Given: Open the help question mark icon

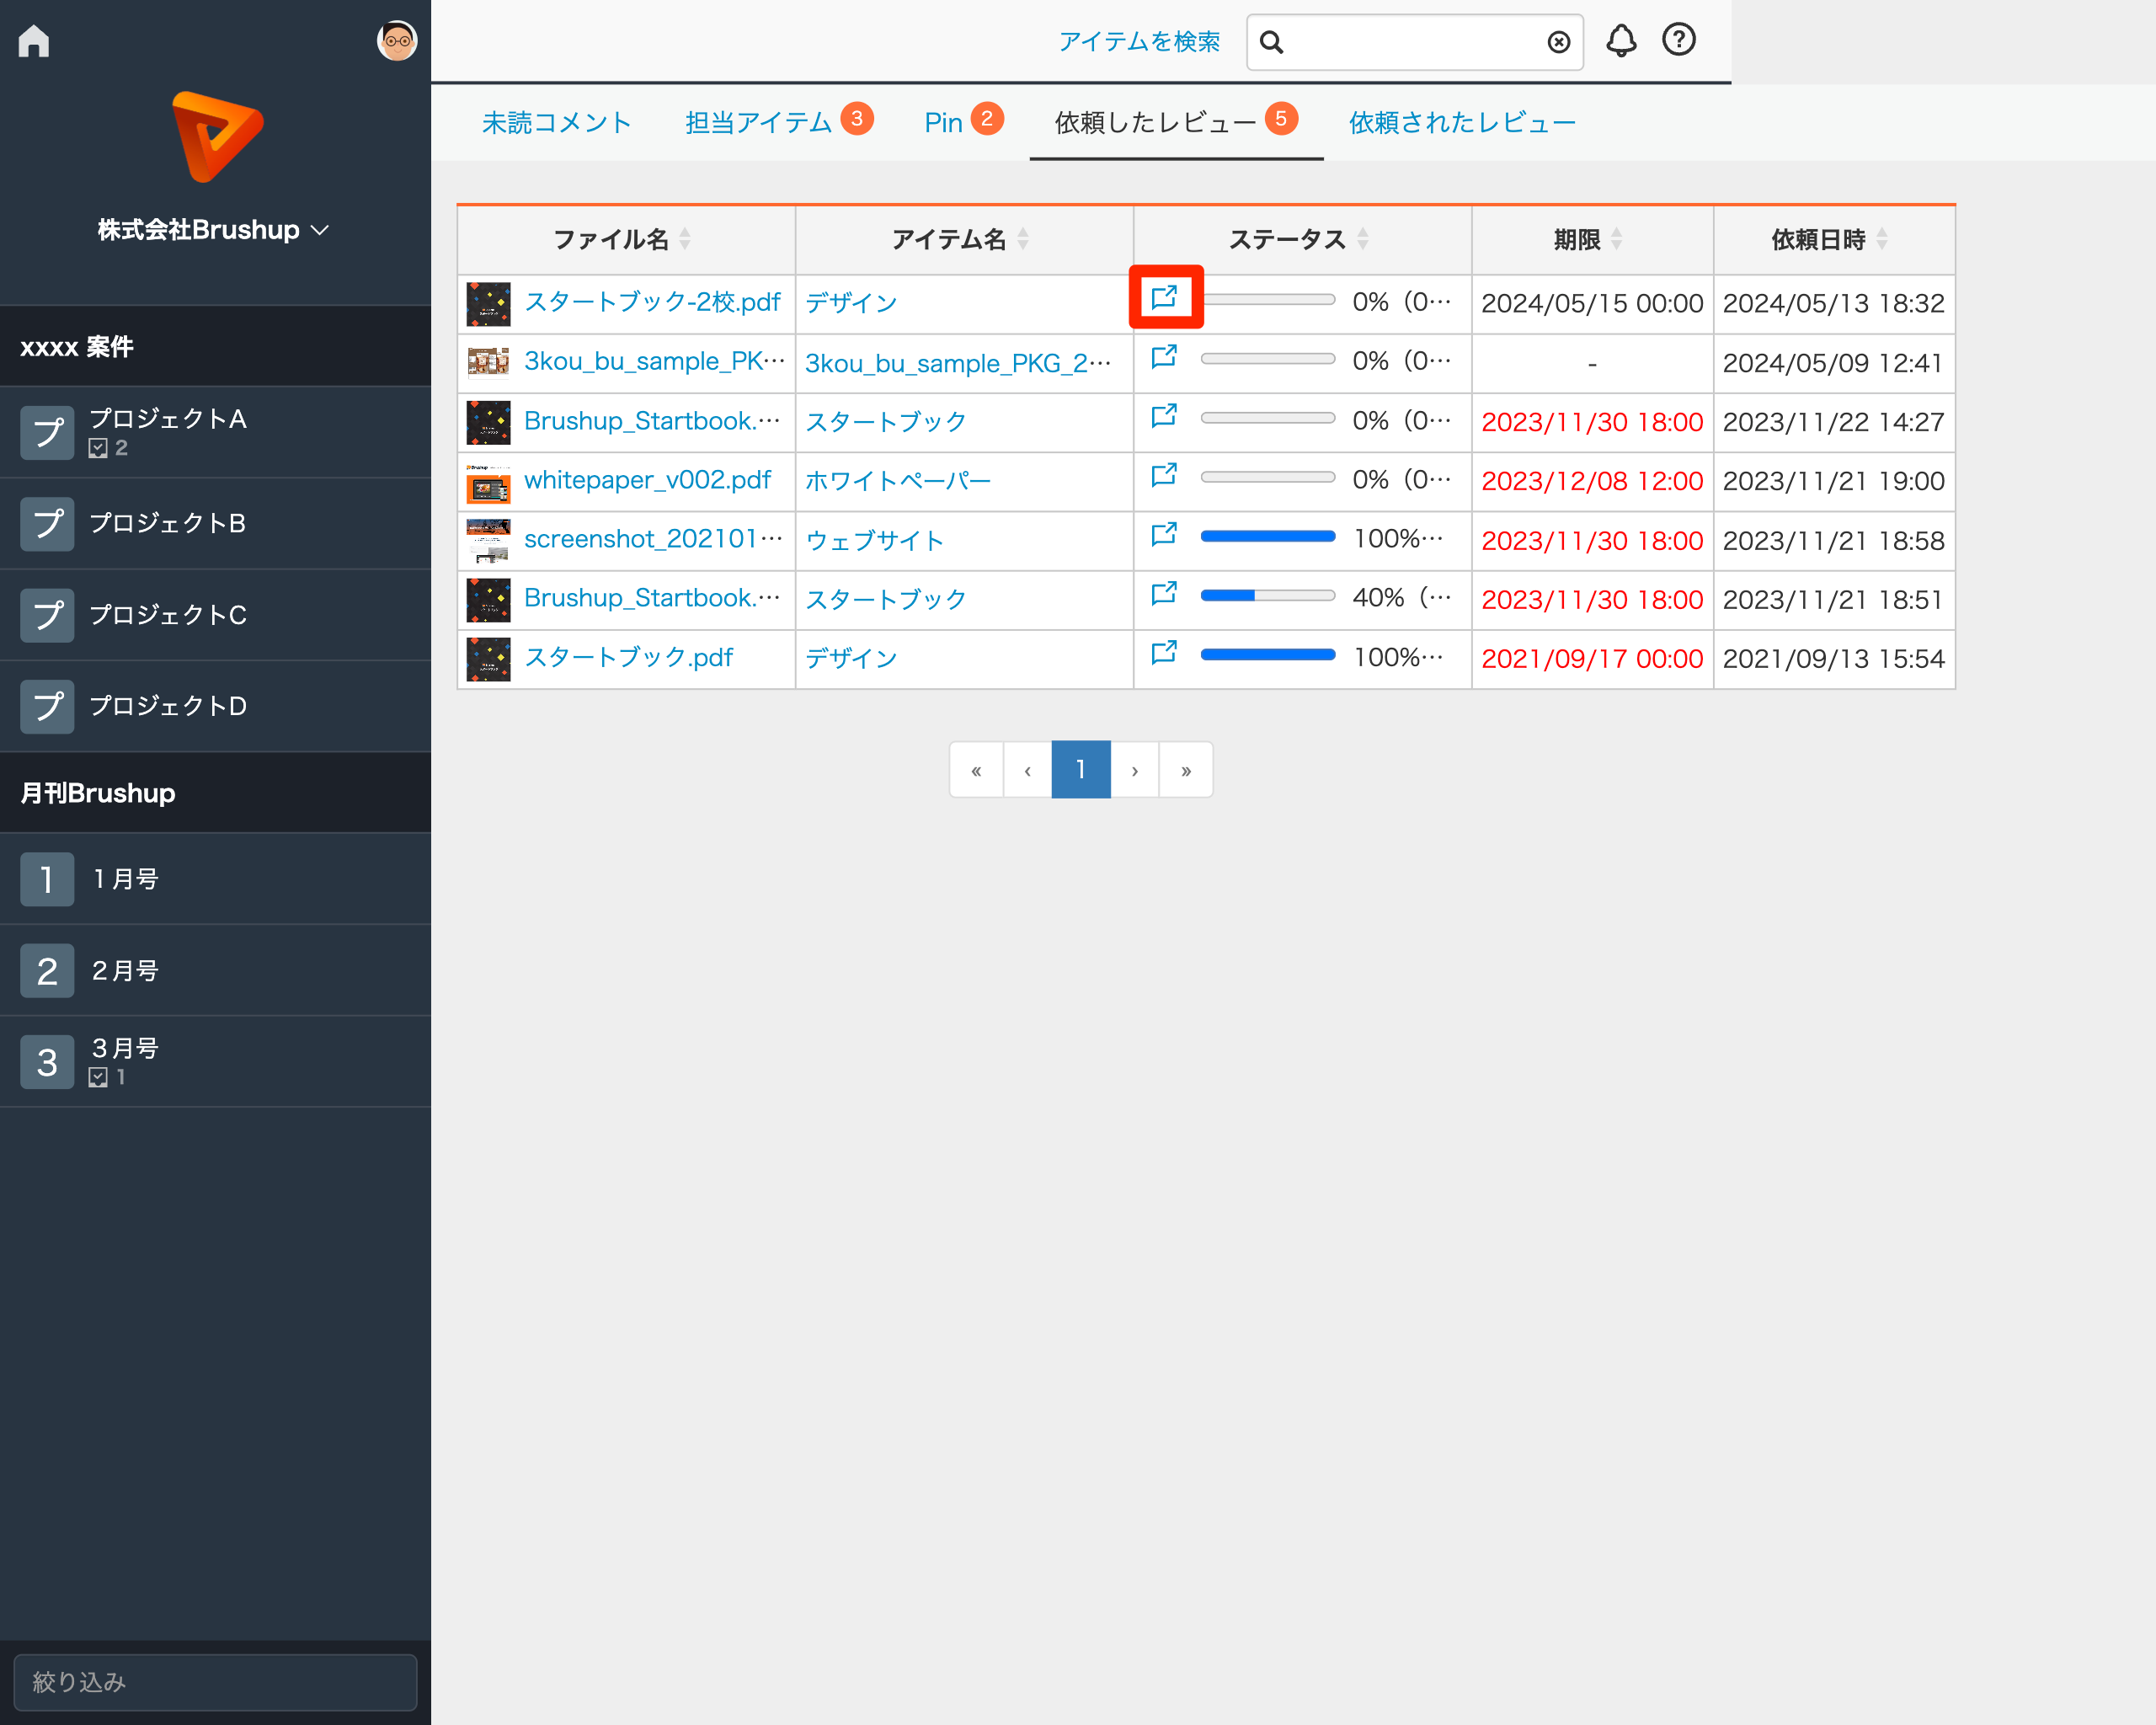Looking at the screenshot, I should [1678, 41].
